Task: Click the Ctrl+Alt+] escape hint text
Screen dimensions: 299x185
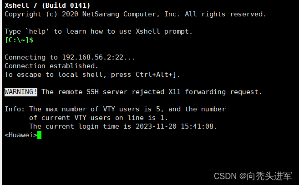Action: click(156, 75)
